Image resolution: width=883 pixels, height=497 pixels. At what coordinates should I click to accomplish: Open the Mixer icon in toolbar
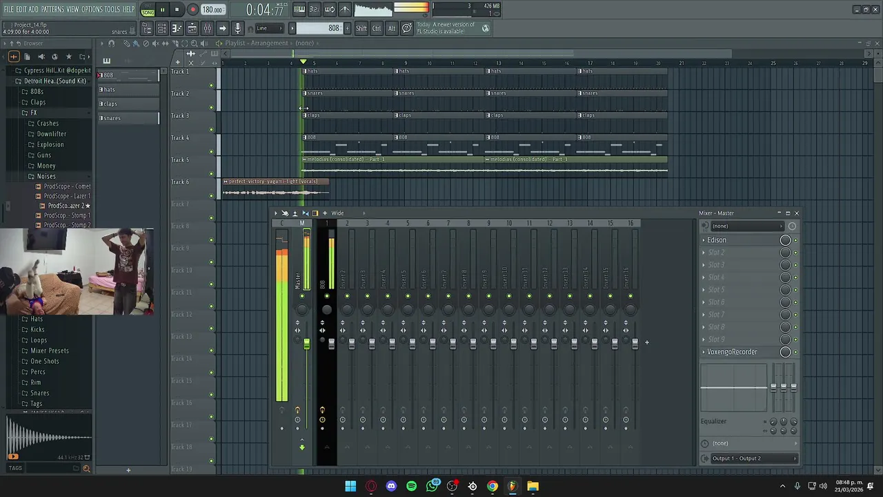[207, 28]
